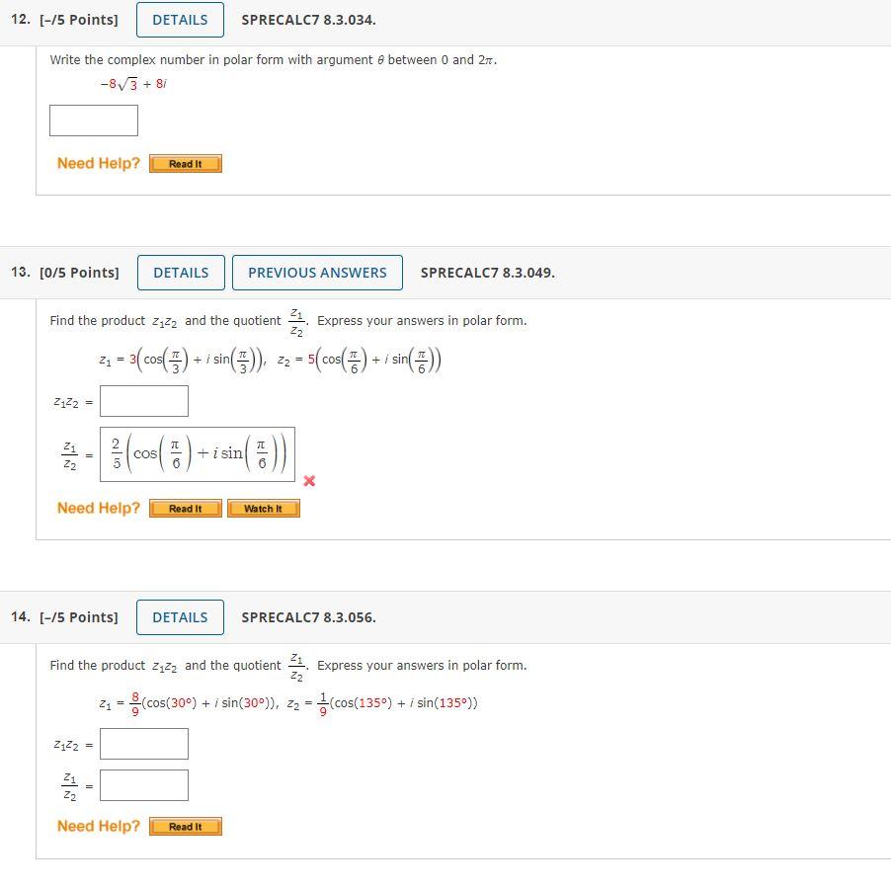This screenshot has height=890, width=891.
Task: Select Read It for question 12
Action: [185, 163]
